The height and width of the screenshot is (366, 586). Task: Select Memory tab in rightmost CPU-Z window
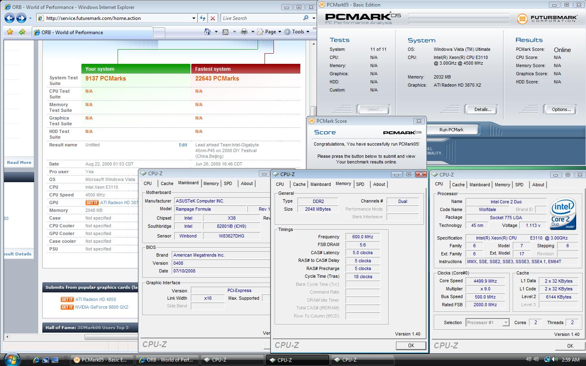pos(503,185)
